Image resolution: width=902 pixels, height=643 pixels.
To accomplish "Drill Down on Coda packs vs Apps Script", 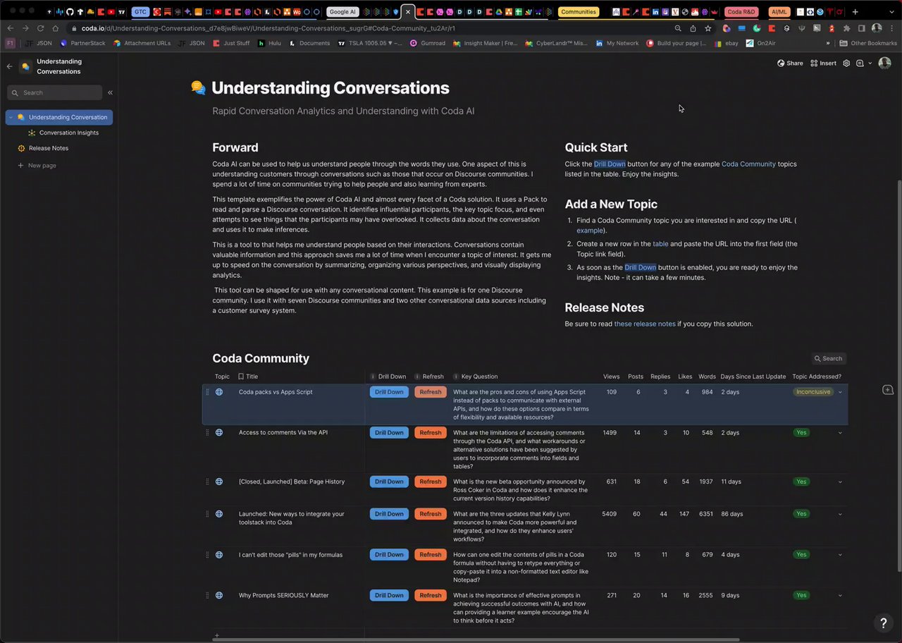I will tap(389, 392).
